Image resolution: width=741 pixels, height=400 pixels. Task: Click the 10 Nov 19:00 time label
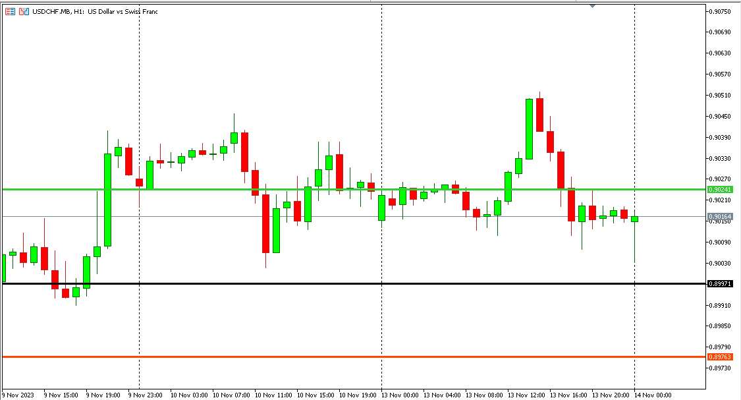[358, 395]
